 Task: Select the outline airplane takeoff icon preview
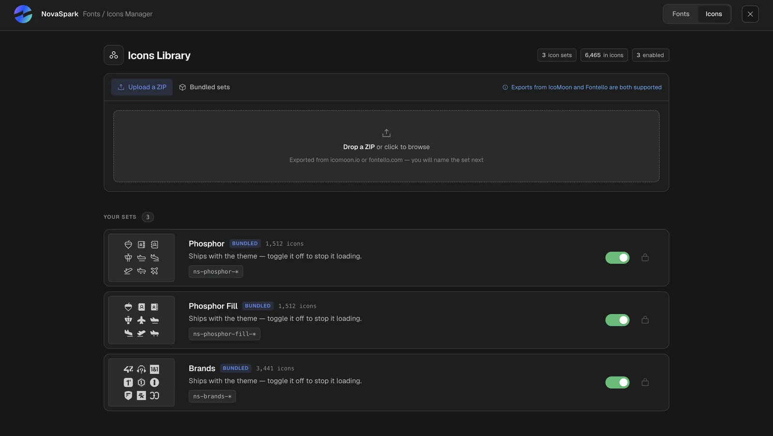(128, 271)
